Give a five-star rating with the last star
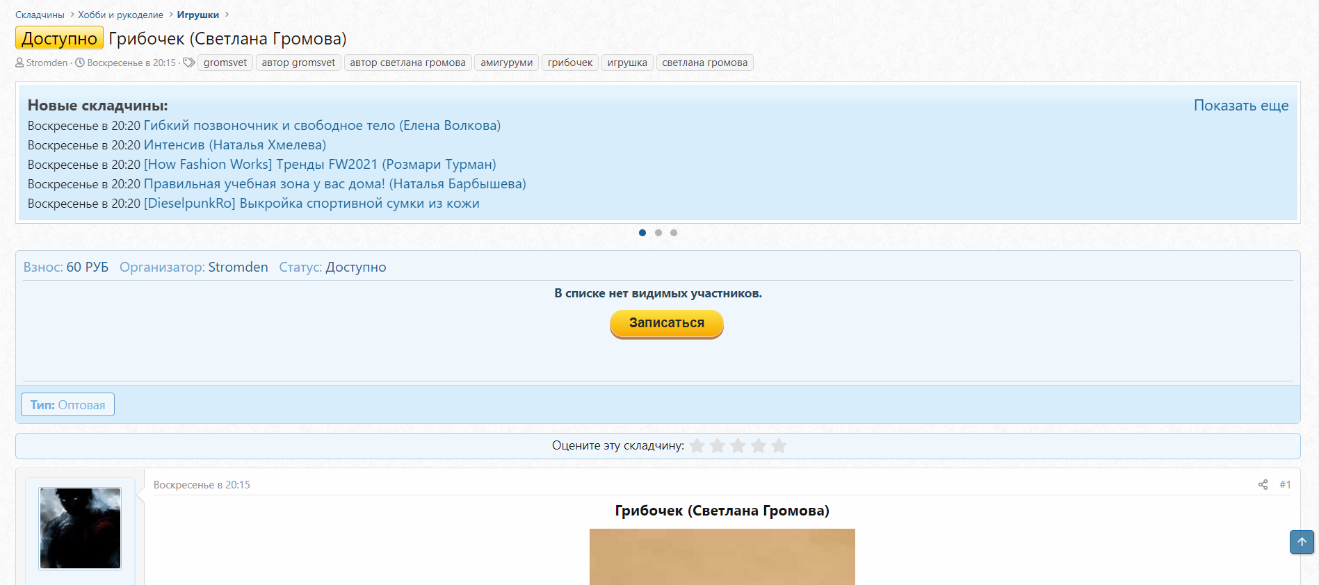This screenshot has width=1319, height=585. click(x=779, y=446)
